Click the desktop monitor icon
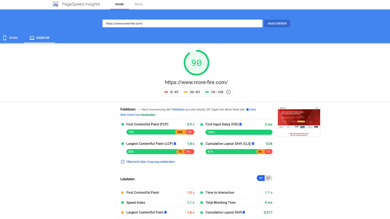The image size is (390, 219). (32, 38)
